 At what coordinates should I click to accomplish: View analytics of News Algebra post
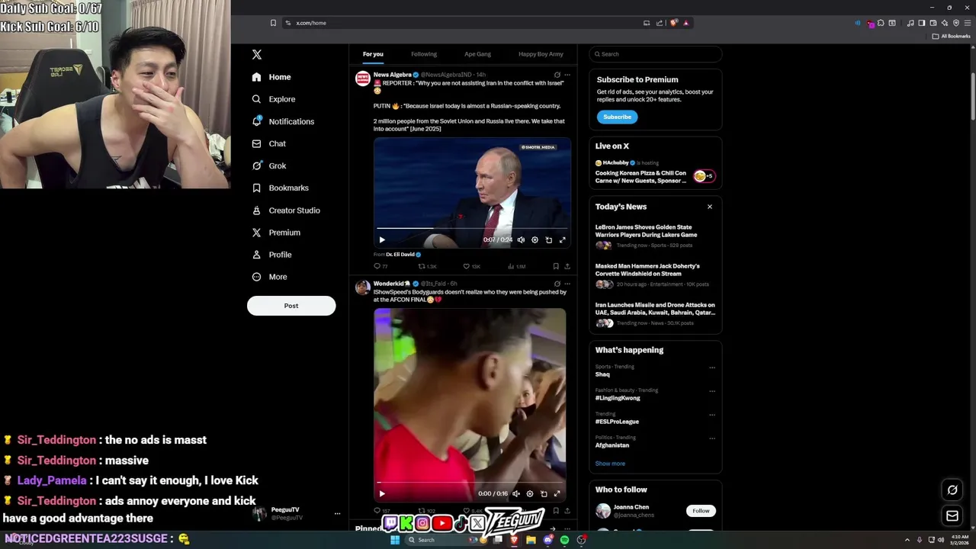(x=516, y=266)
